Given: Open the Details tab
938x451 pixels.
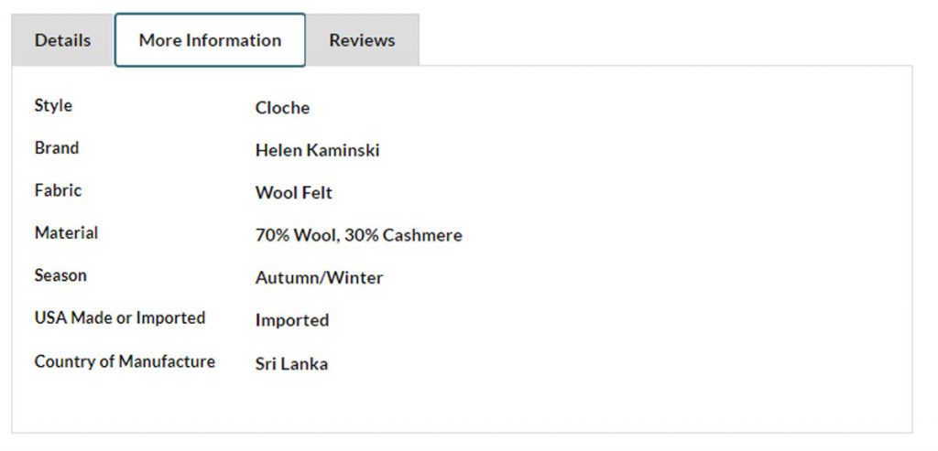Looking at the screenshot, I should tap(62, 40).
